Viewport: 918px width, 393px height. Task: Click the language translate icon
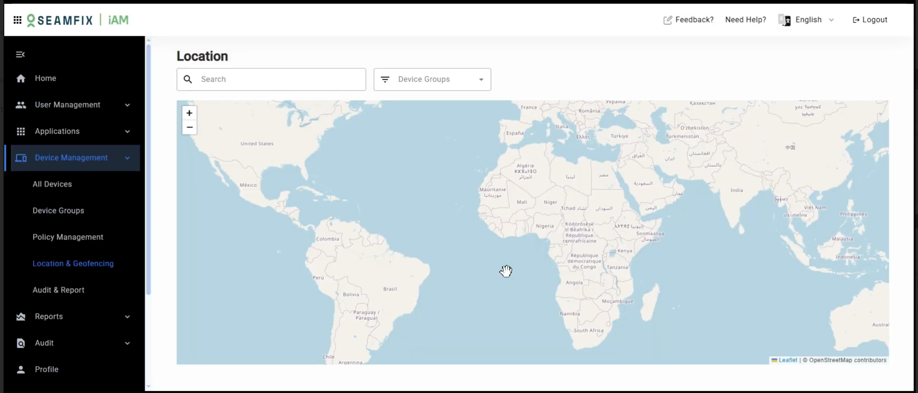(x=784, y=20)
